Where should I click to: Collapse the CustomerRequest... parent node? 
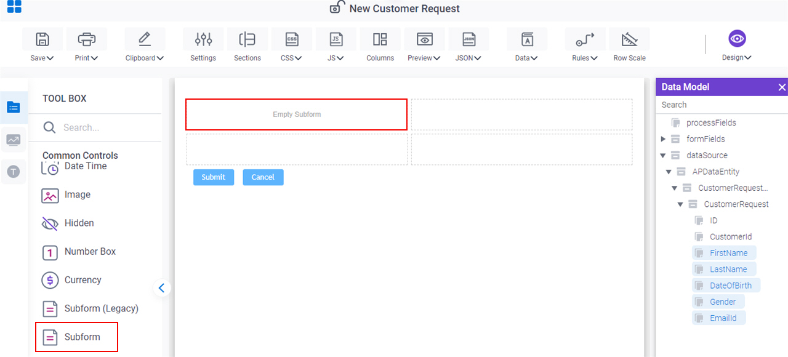(675, 188)
